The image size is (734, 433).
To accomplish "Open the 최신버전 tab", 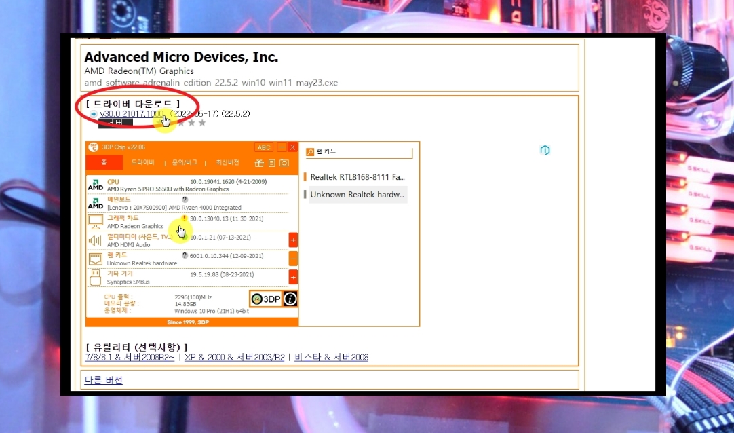I will (227, 162).
